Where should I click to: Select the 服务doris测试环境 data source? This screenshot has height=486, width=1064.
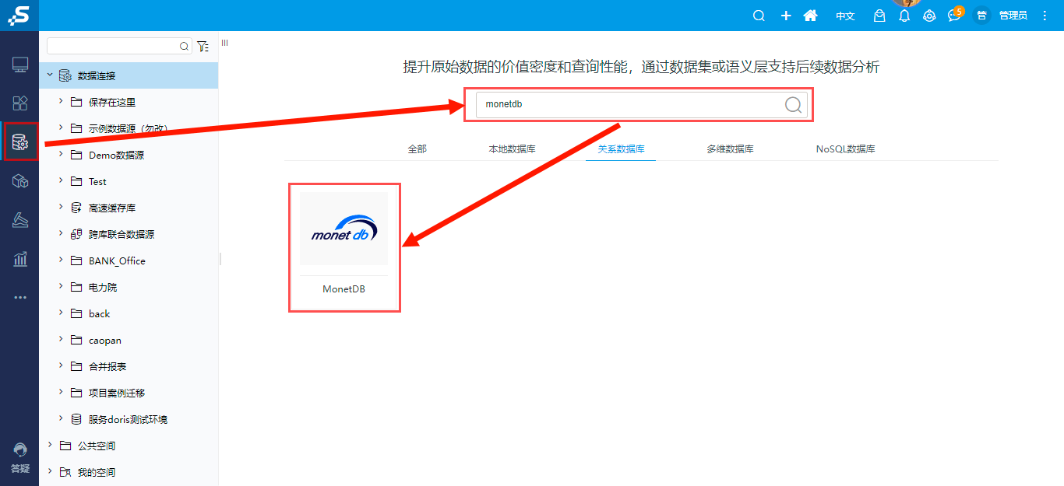129,419
